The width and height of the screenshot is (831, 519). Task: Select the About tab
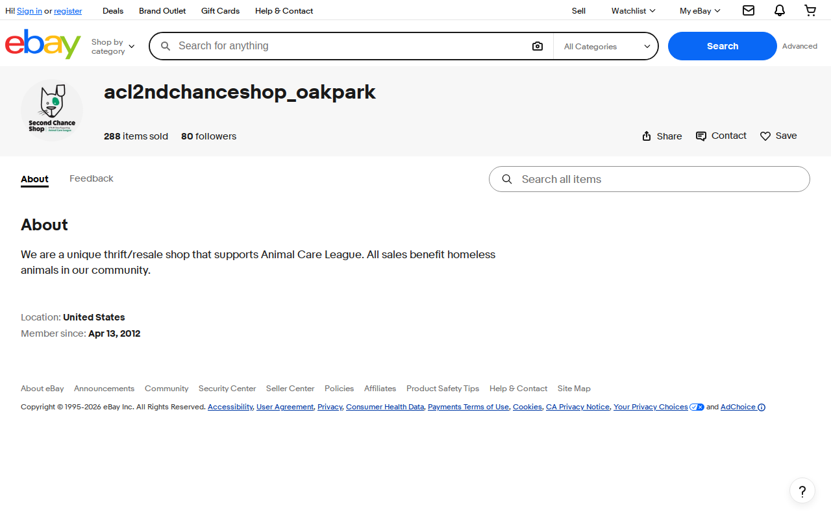click(34, 179)
